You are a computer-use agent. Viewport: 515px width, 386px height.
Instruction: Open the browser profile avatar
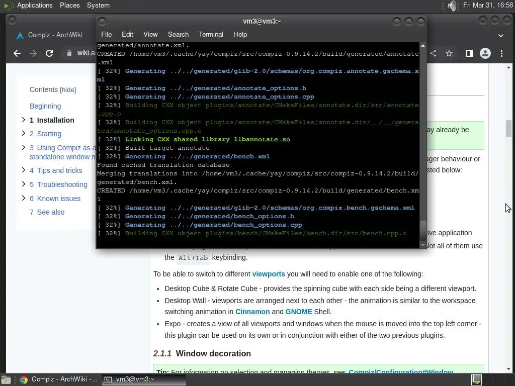pos(485,53)
